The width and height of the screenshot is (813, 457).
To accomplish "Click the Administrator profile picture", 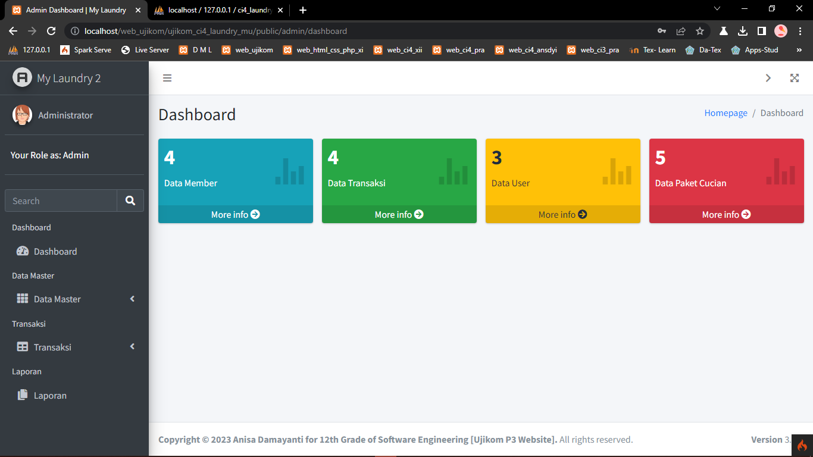I will (21, 115).
